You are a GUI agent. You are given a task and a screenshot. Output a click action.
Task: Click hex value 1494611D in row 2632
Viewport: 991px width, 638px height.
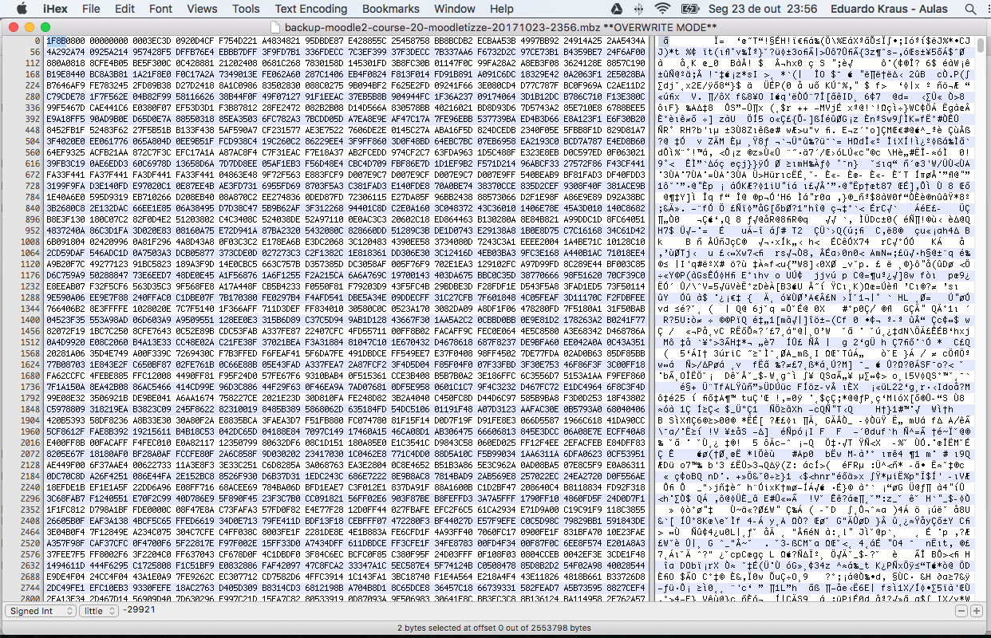point(66,565)
